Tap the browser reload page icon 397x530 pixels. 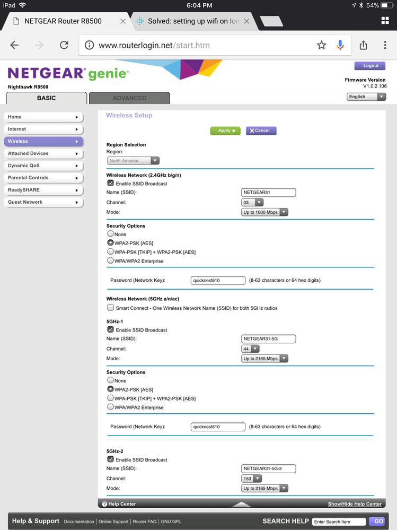[64, 46]
